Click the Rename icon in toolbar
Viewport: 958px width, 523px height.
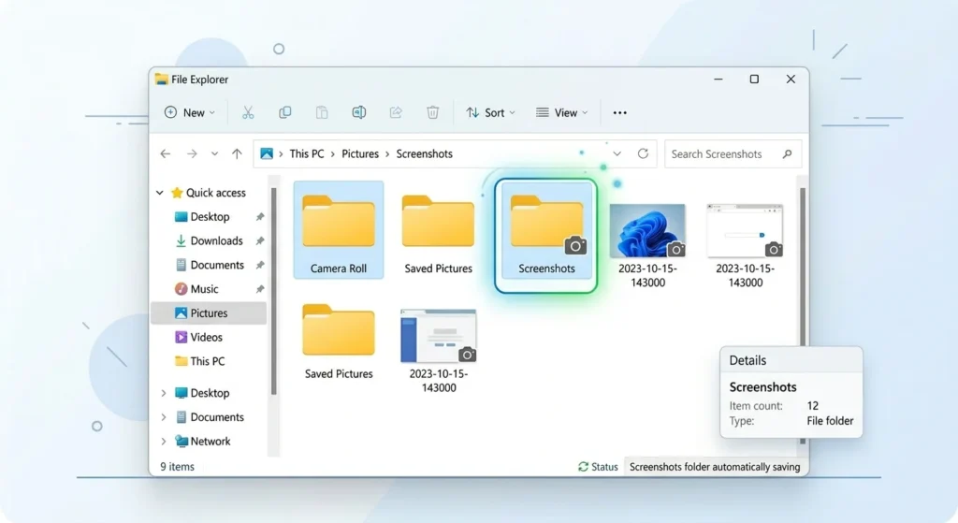pyautogui.click(x=358, y=112)
